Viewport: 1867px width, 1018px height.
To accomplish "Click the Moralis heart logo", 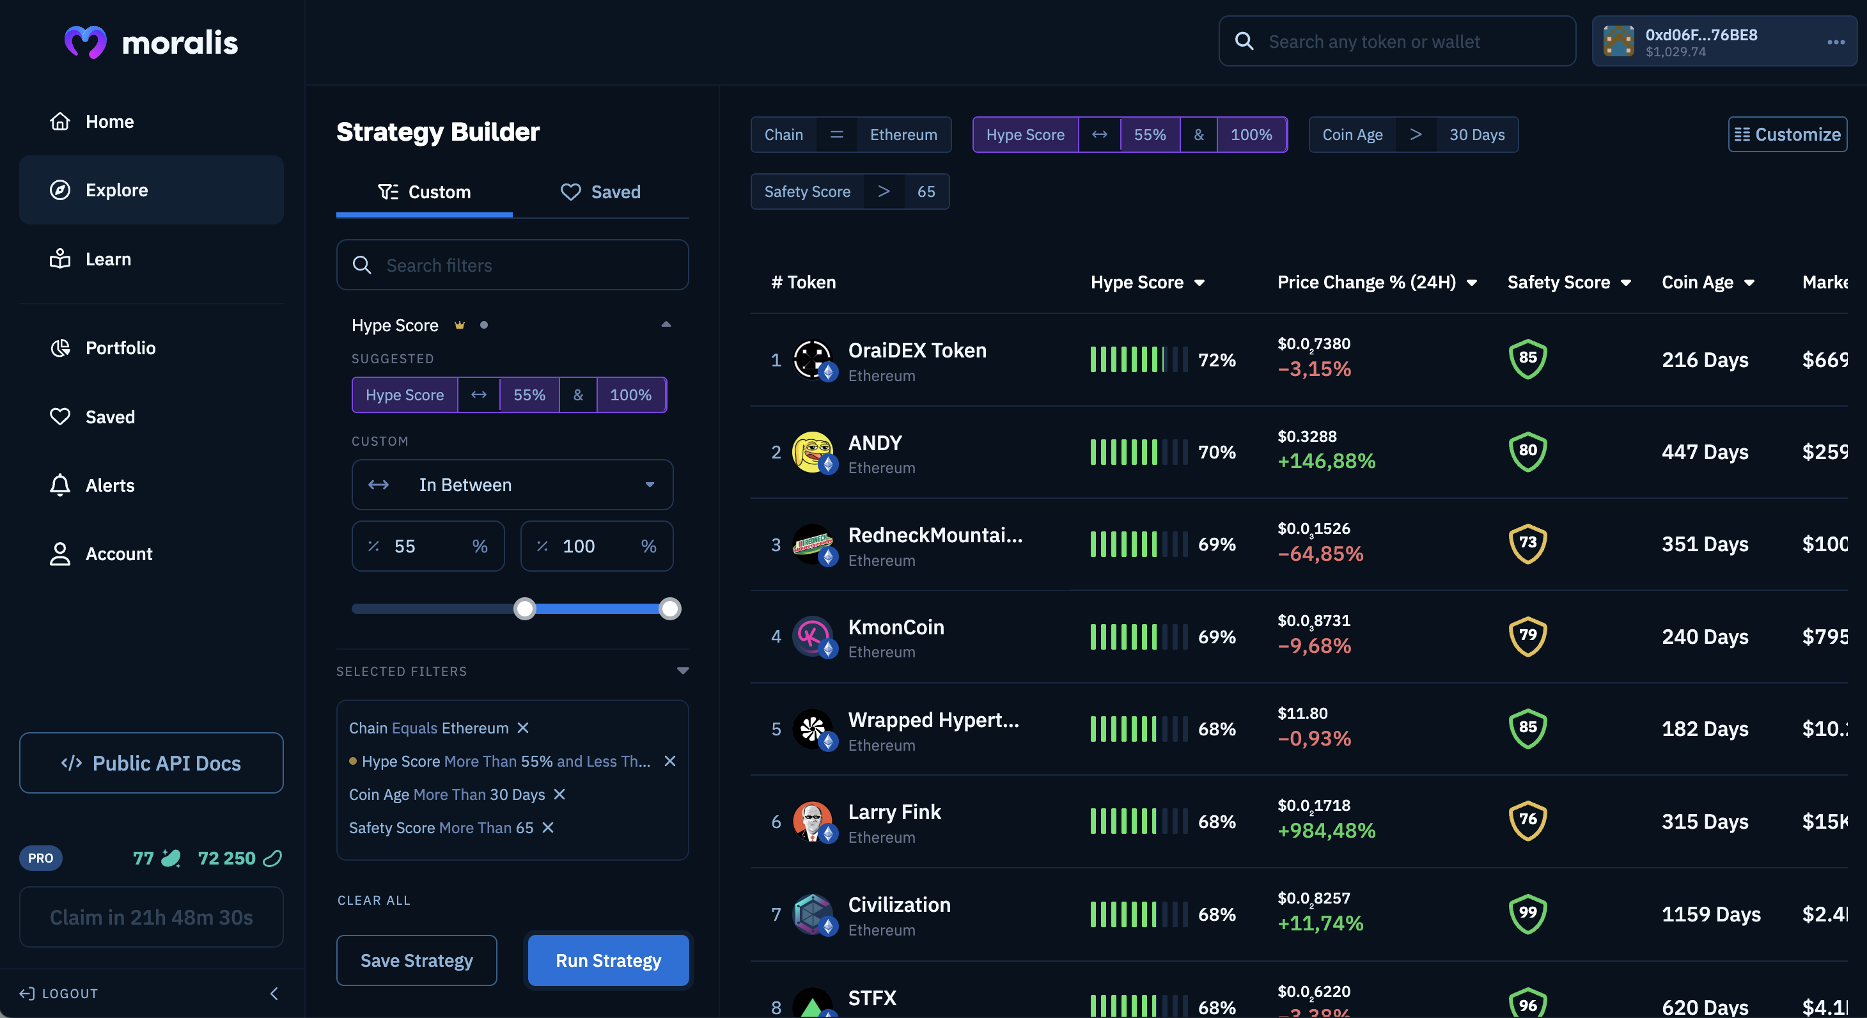I will pos(86,43).
